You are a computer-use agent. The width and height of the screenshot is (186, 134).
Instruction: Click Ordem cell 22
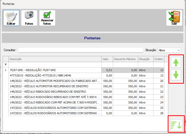click(x=159, y=92)
